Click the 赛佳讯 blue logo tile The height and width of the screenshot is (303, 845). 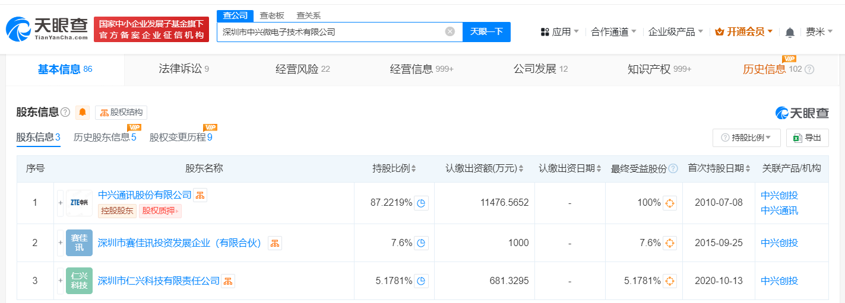(79, 243)
